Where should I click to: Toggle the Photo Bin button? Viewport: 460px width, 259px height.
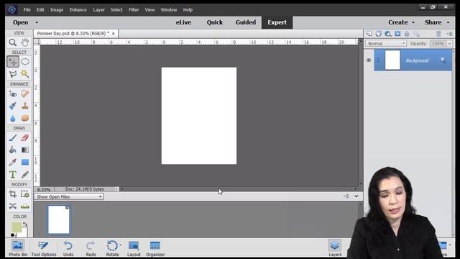pyautogui.click(x=18, y=248)
